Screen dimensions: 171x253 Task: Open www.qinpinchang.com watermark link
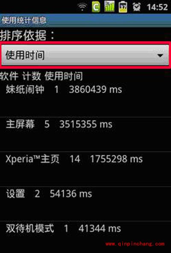click(x=135, y=244)
